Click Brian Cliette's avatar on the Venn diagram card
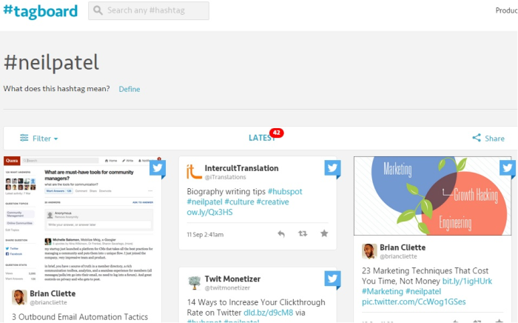 click(x=369, y=251)
